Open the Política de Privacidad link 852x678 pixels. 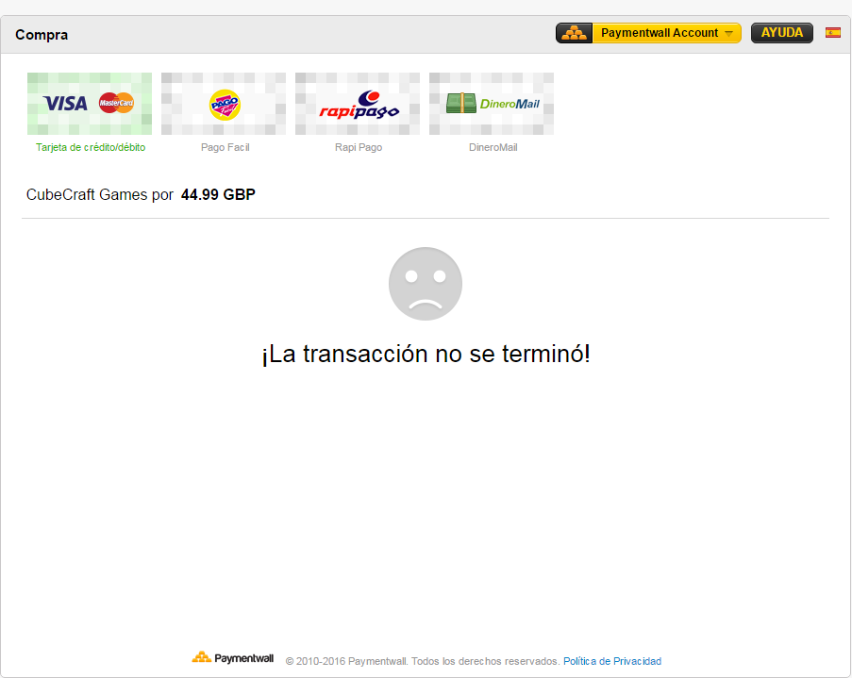click(x=612, y=661)
